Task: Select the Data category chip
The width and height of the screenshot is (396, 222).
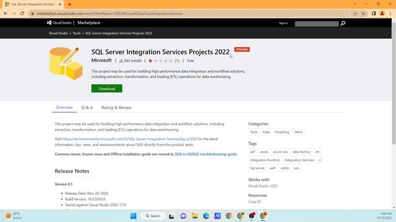Action: pos(266,132)
